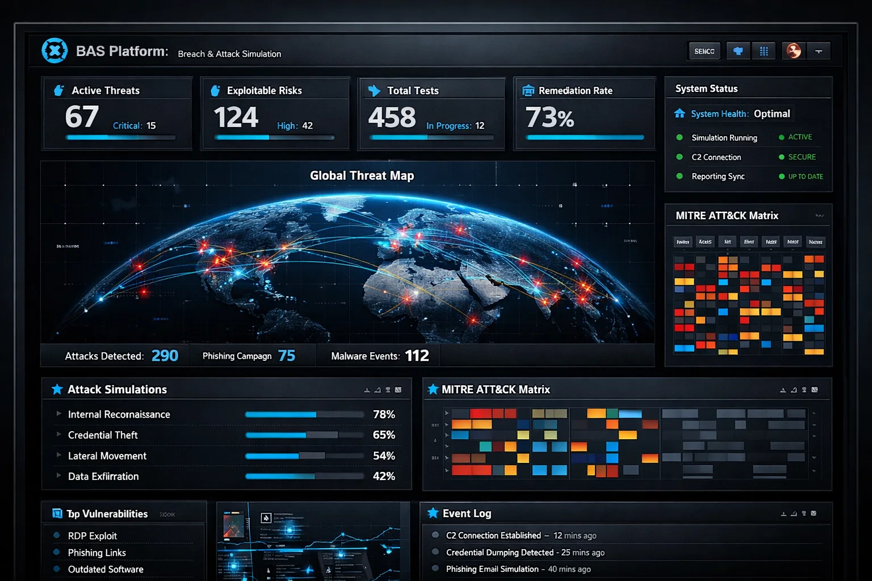
Task: Open the user avatar in header
Action: 794,51
